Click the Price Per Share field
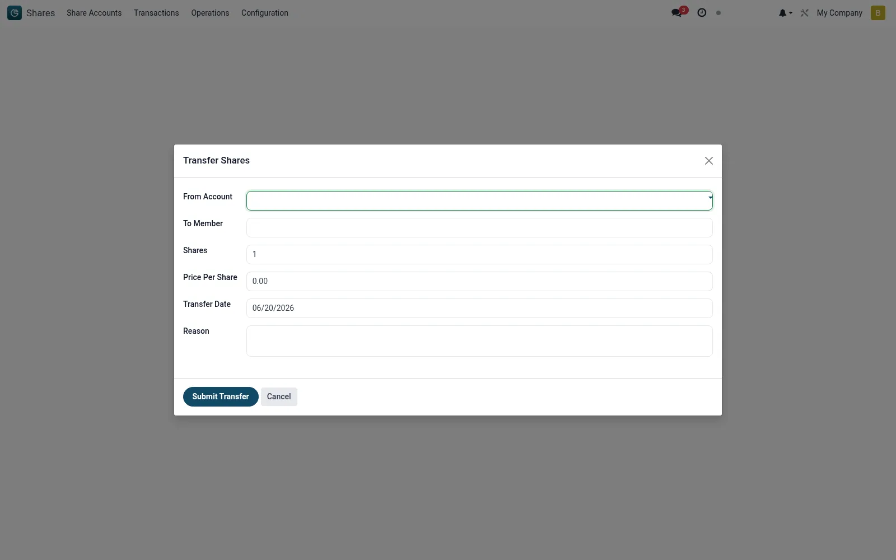This screenshot has width=896, height=560. [479, 281]
